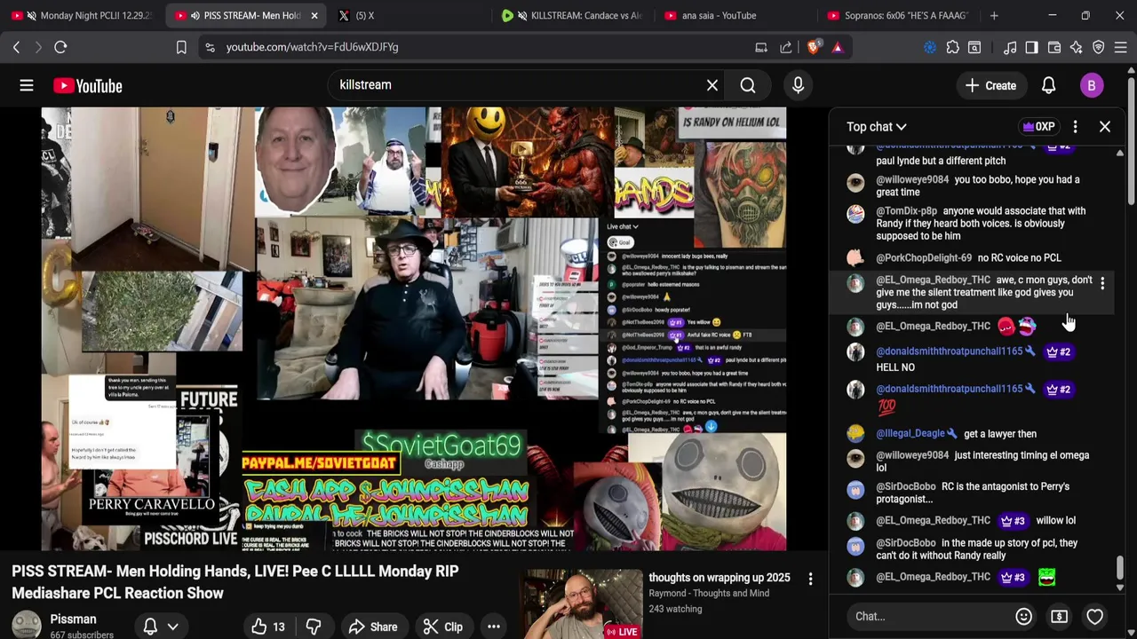Focus the Chat message input
1137x639 pixels.
pyautogui.click(x=928, y=616)
